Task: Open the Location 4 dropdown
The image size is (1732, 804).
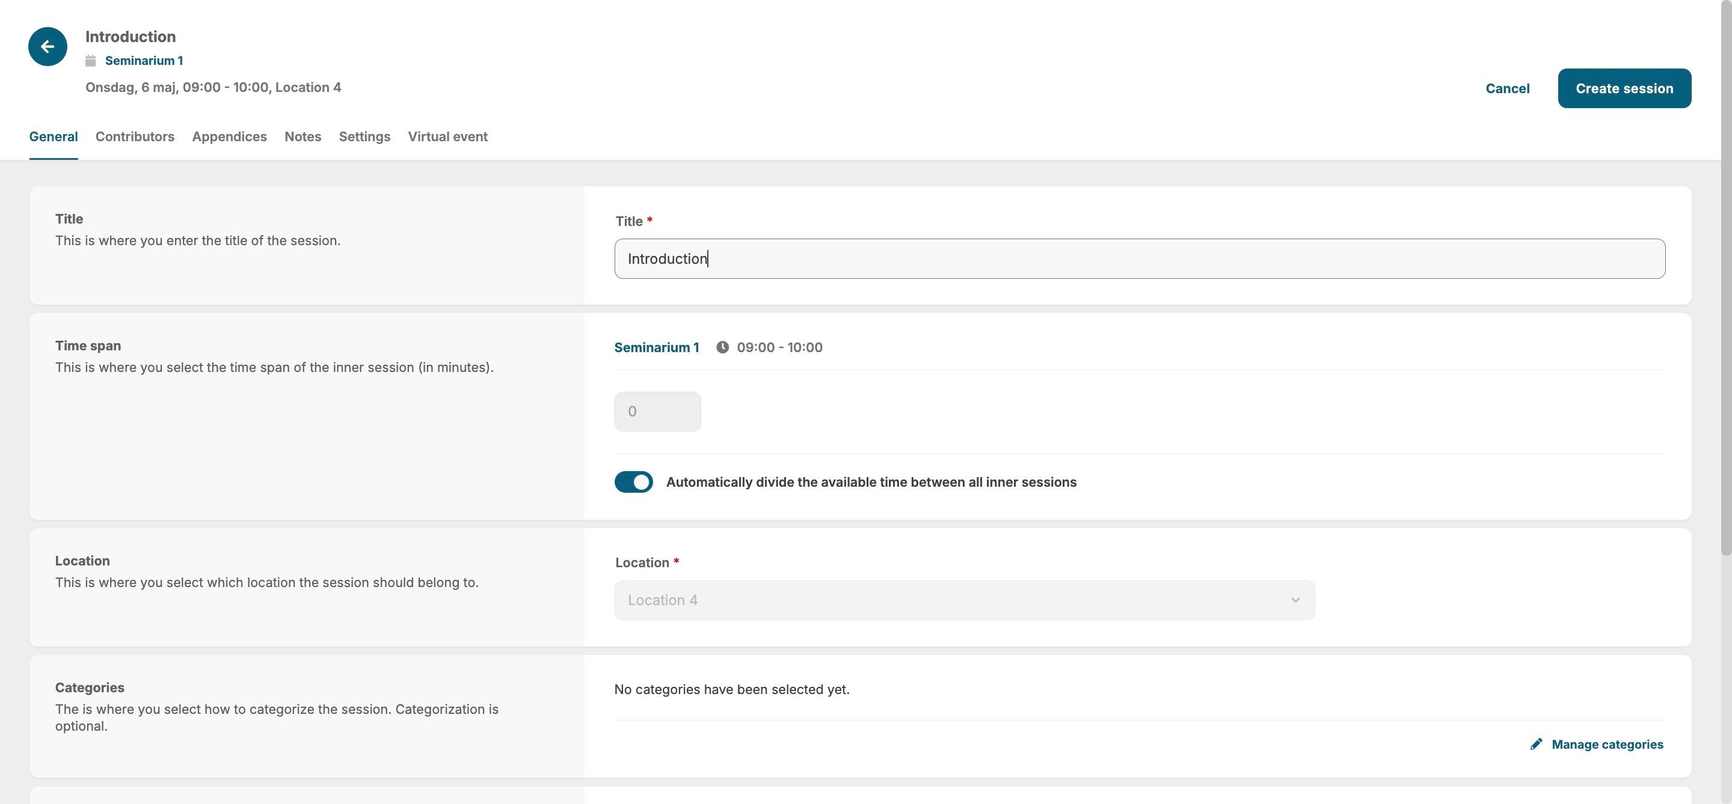Action: (x=963, y=600)
